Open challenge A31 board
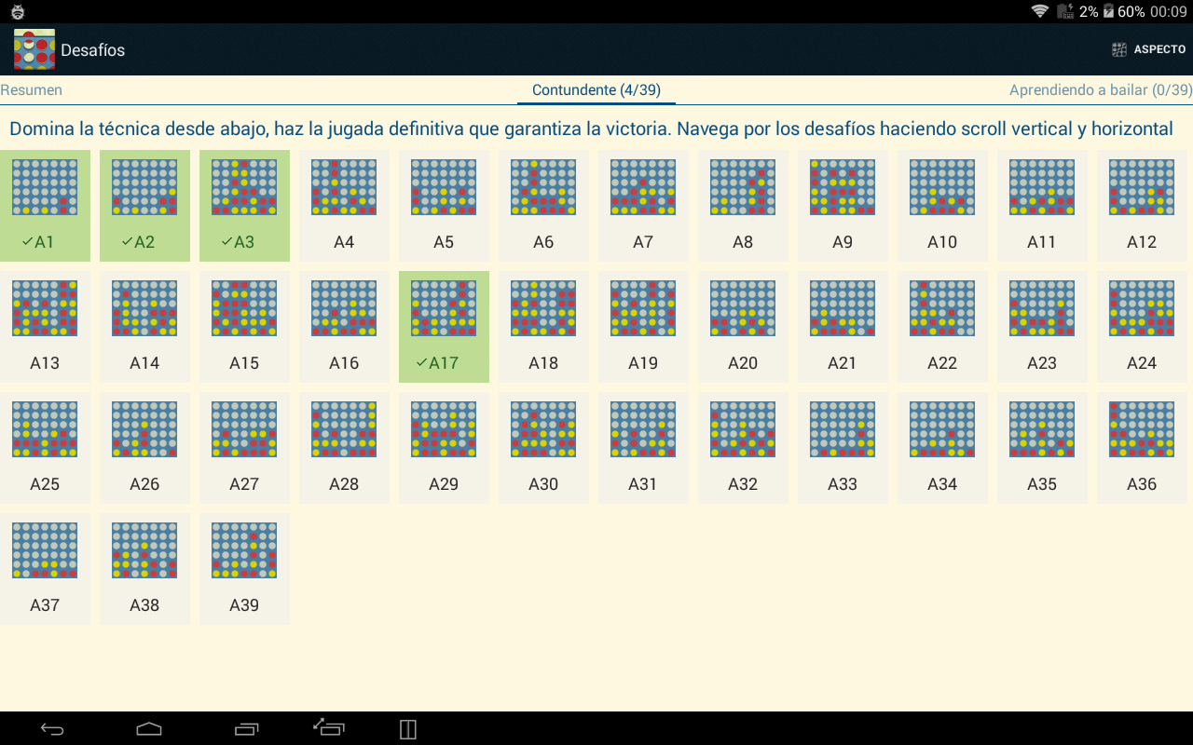Image resolution: width=1193 pixels, height=745 pixels. click(643, 448)
